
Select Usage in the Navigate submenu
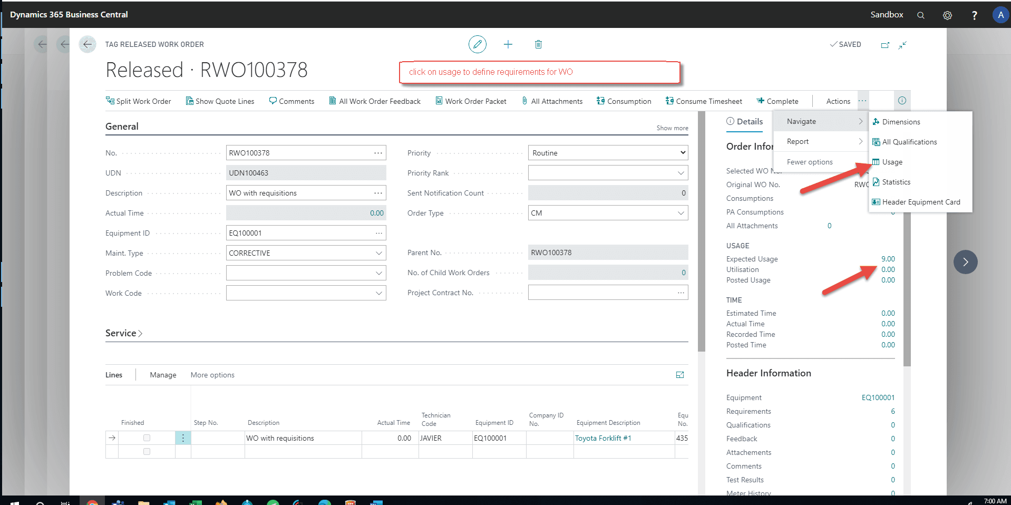tap(892, 162)
